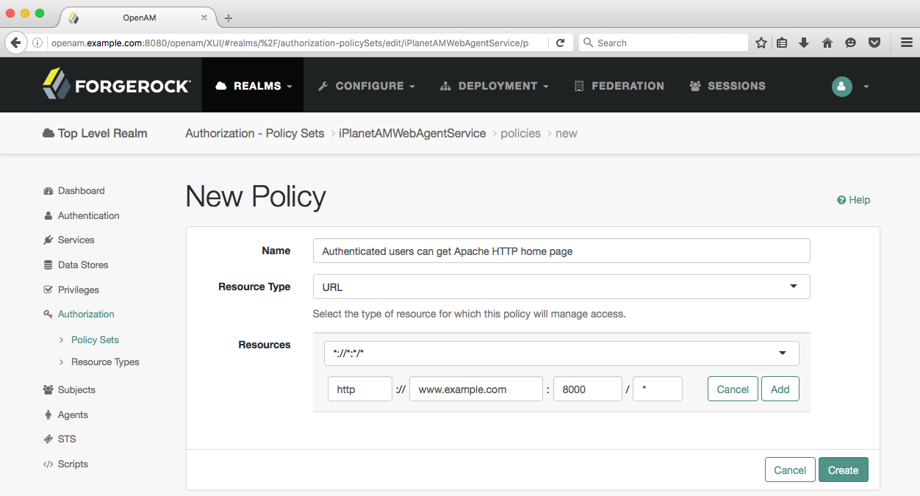Click the Pocket icon in toolbar
The height and width of the screenshot is (496, 920).
(874, 43)
